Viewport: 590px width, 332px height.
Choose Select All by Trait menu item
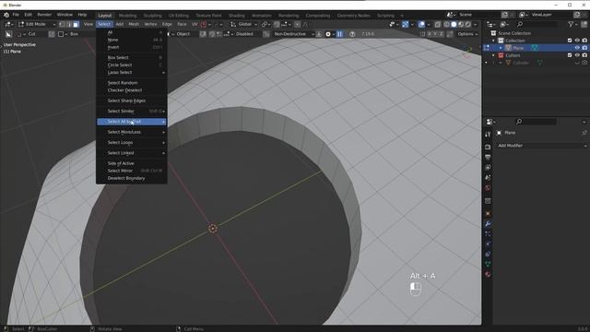(x=131, y=122)
